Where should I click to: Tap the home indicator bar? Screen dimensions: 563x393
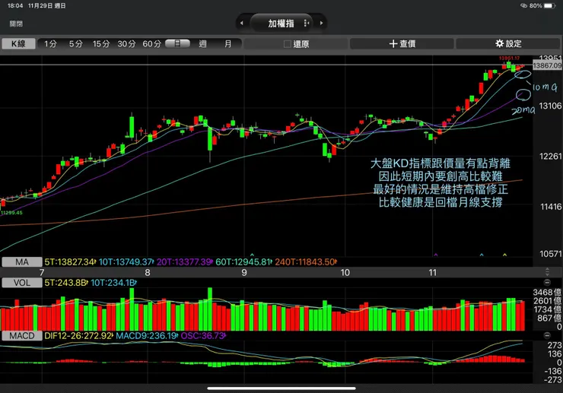[x=281, y=388]
